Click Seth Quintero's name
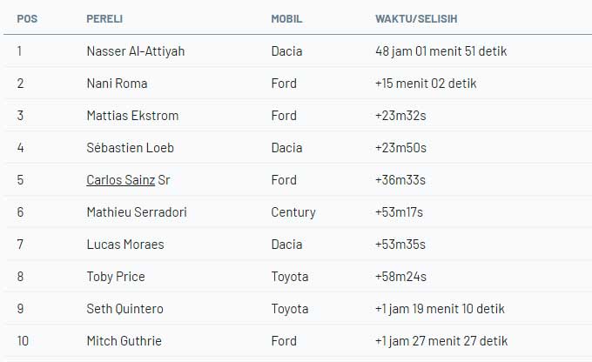Viewport: 592px width, 362px height. click(x=124, y=309)
